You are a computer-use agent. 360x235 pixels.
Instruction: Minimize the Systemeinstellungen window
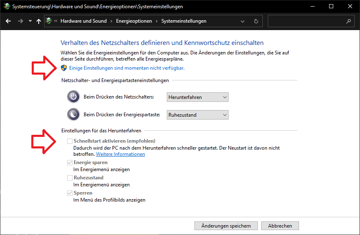click(313, 7)
